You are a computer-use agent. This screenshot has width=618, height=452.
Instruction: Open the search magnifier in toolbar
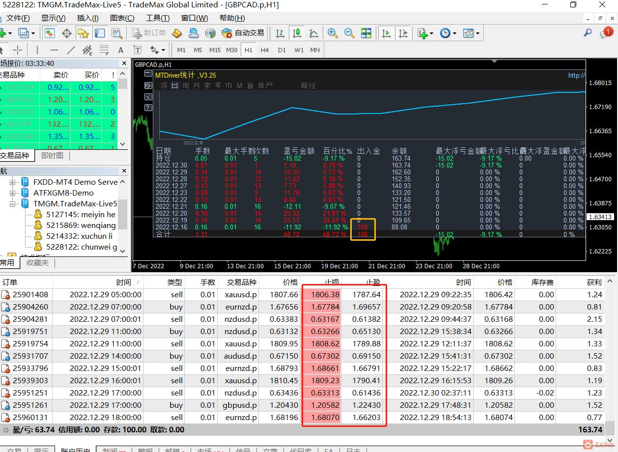588,33
